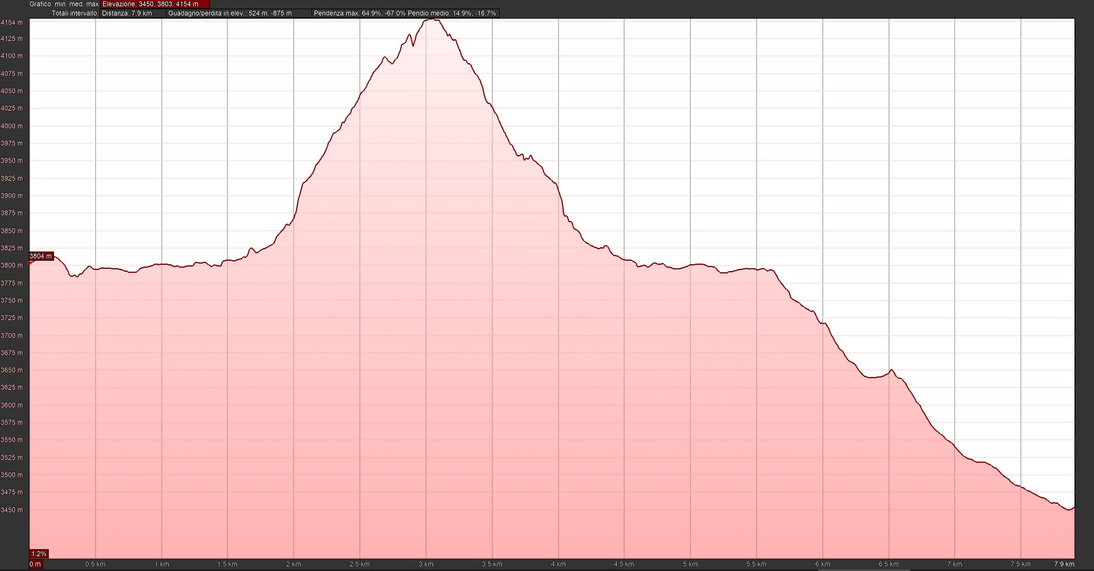Click the 5 km mark on distance axis

690,564
